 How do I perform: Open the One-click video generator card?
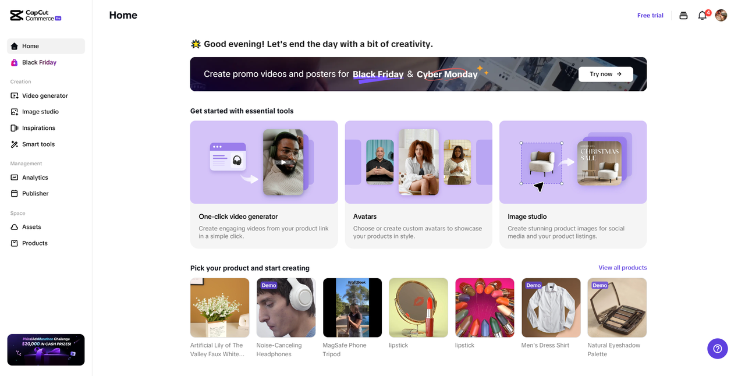[x=264, y=184]
